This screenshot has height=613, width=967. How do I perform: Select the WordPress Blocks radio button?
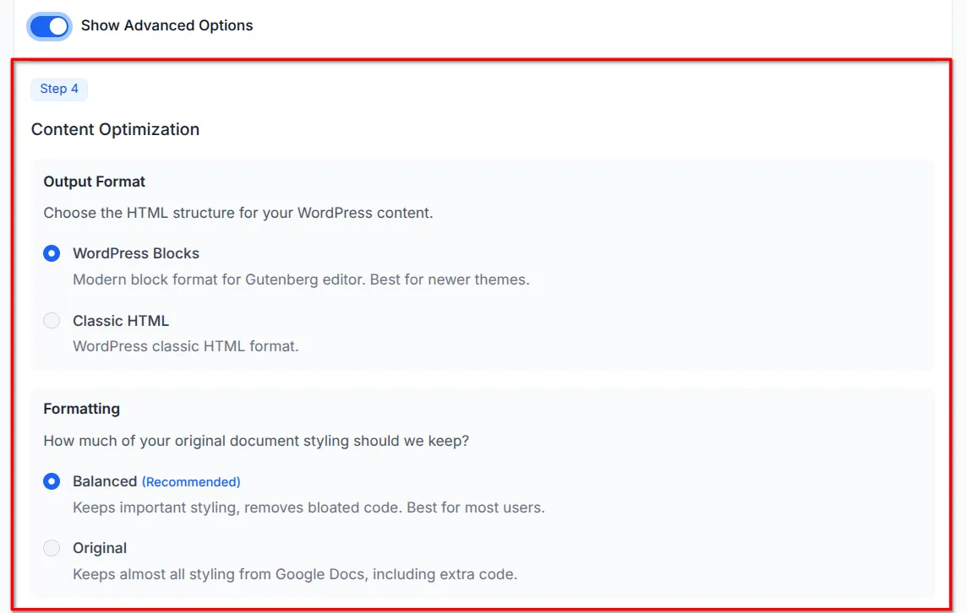coord(51,253)
